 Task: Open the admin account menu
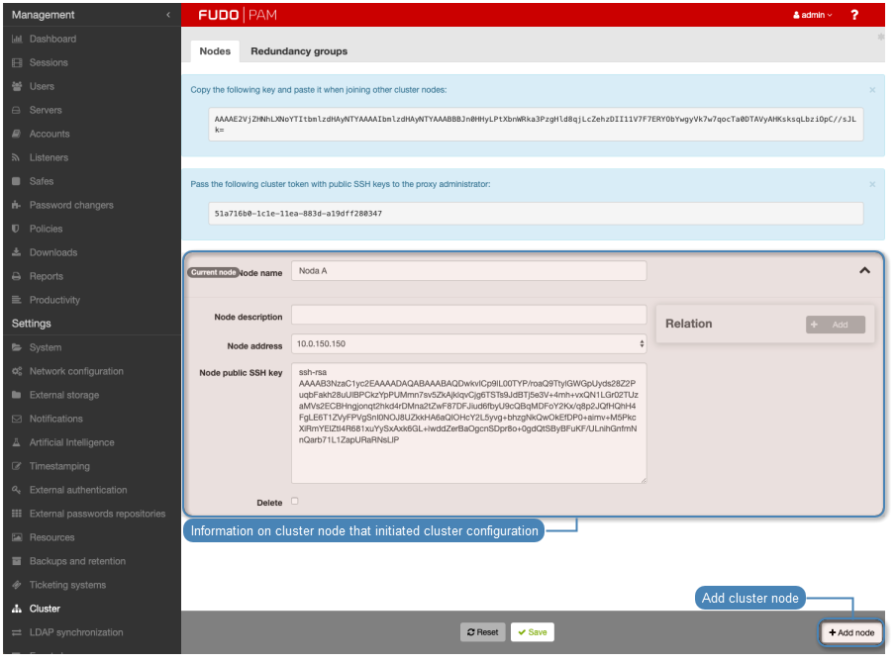(812, 15)
